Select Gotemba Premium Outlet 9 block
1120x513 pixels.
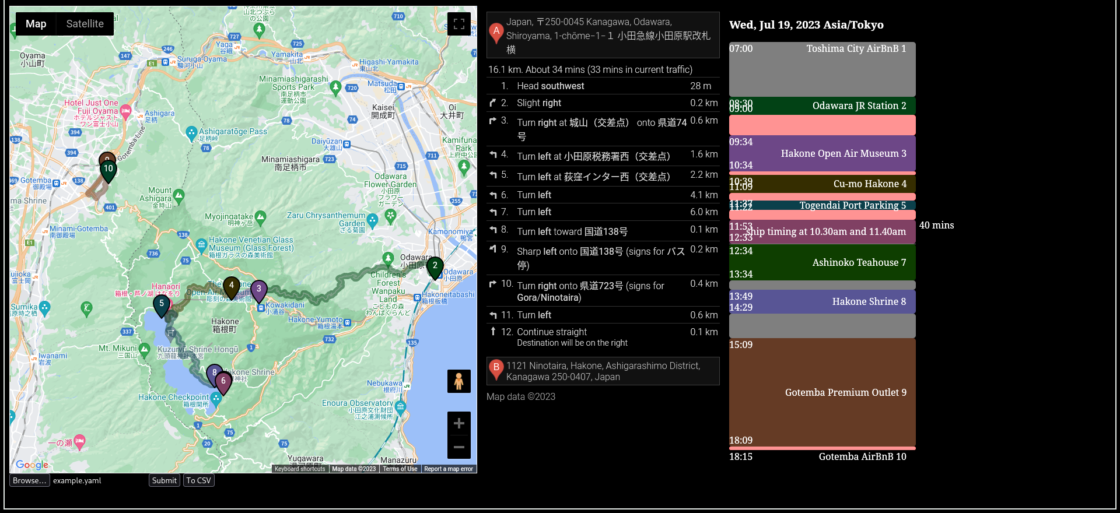tap(822, 392)
